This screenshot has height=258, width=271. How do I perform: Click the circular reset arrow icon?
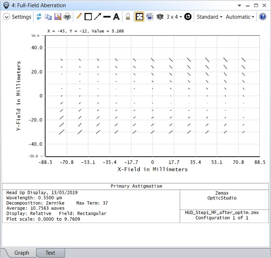[188, 17]
